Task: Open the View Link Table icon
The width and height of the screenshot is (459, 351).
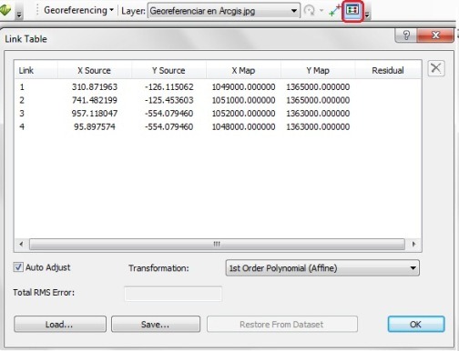Action: pos(352,11)
